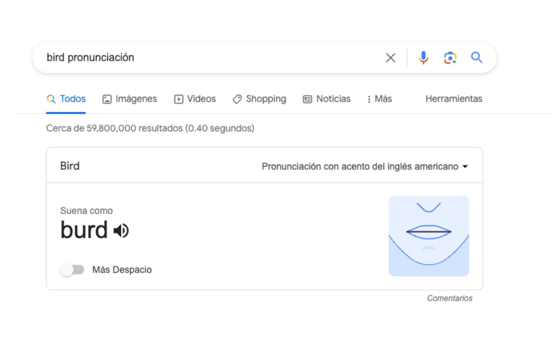The width and height of the screenshot is (559, 351).
Task: Click the Comentarios link
Action: point(450,298)
